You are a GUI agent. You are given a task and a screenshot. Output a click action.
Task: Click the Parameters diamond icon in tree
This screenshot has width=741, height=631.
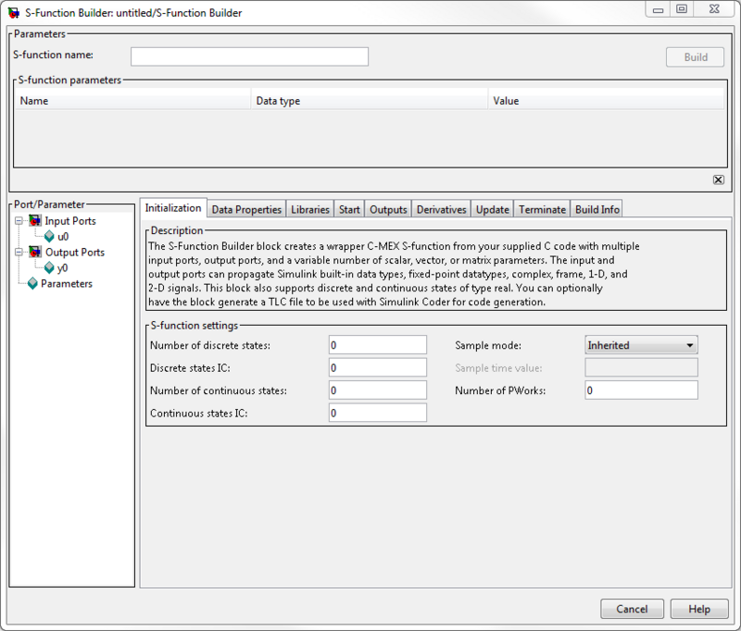pyautogui.click(x=32, y=284)
